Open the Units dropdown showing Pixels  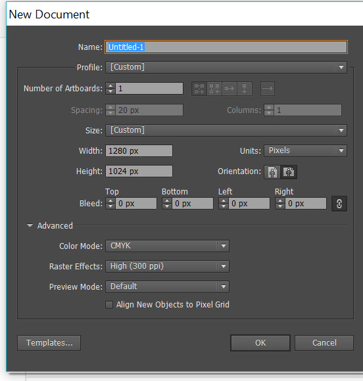305,151
